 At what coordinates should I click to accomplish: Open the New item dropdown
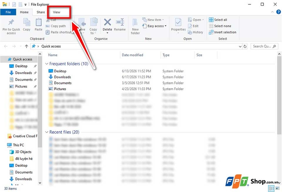pyautogui.click(x=153, y=20)
